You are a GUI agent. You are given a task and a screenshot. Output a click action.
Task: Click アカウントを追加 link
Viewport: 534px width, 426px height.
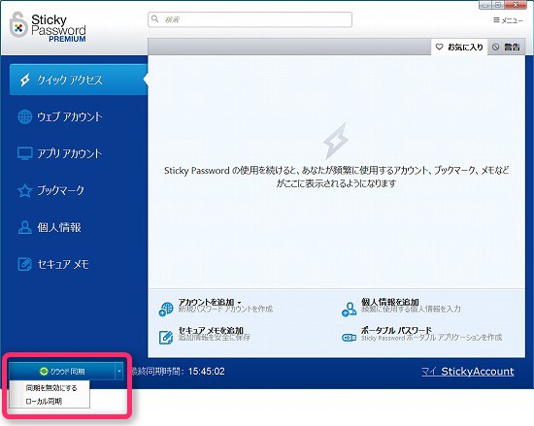[206, 302]
